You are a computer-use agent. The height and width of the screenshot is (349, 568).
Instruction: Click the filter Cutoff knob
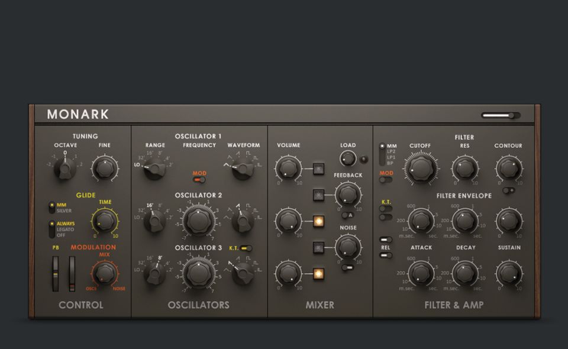click(420, 169)
